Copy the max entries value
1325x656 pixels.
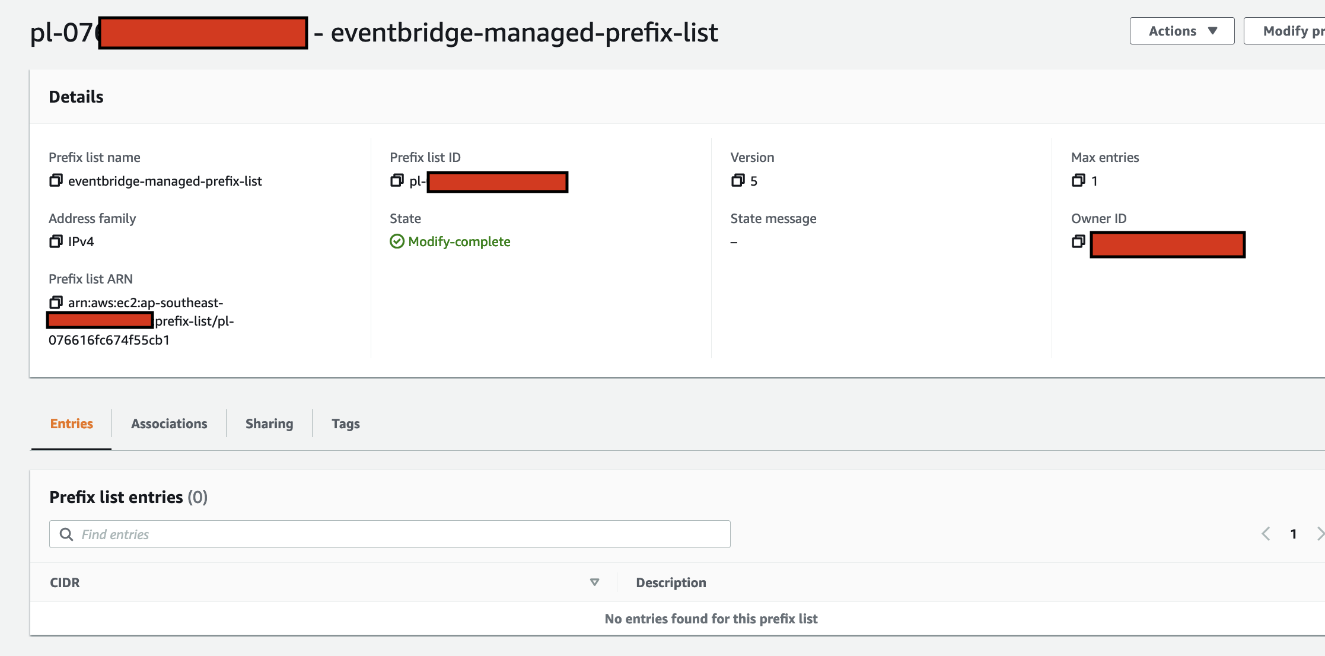(x=1078, y=180)
